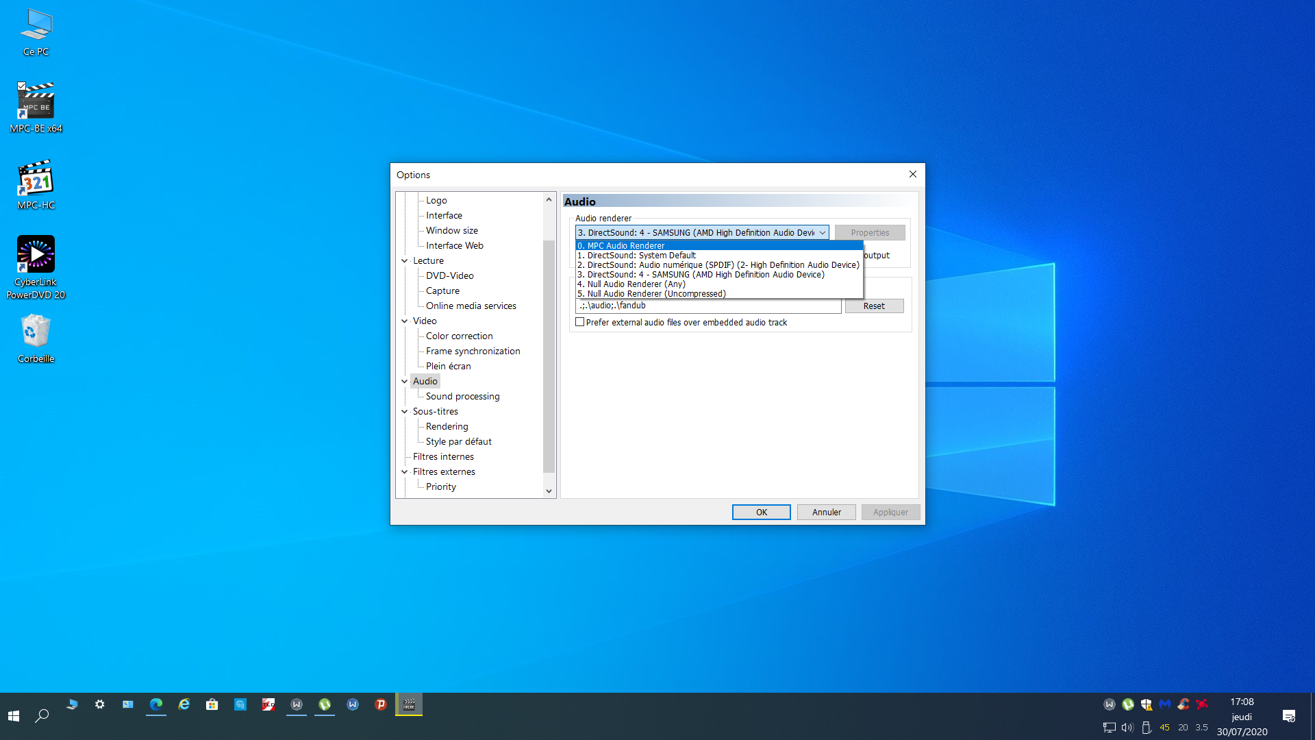Switch to the uTorrent taskbar button

(325, 704)
